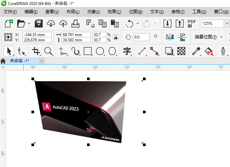Select the Drop Shadow tool
230x167 pixels.
coord(169,51)
